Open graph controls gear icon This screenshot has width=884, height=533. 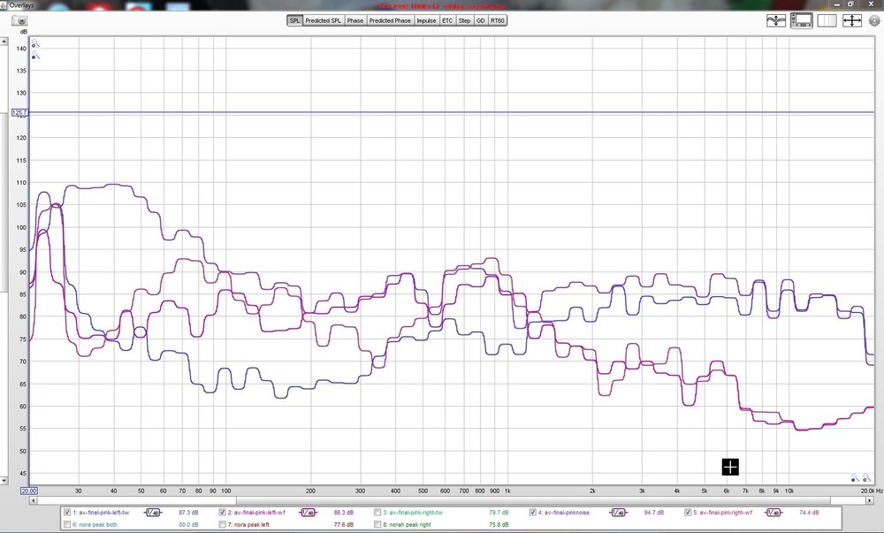point(874,21)
